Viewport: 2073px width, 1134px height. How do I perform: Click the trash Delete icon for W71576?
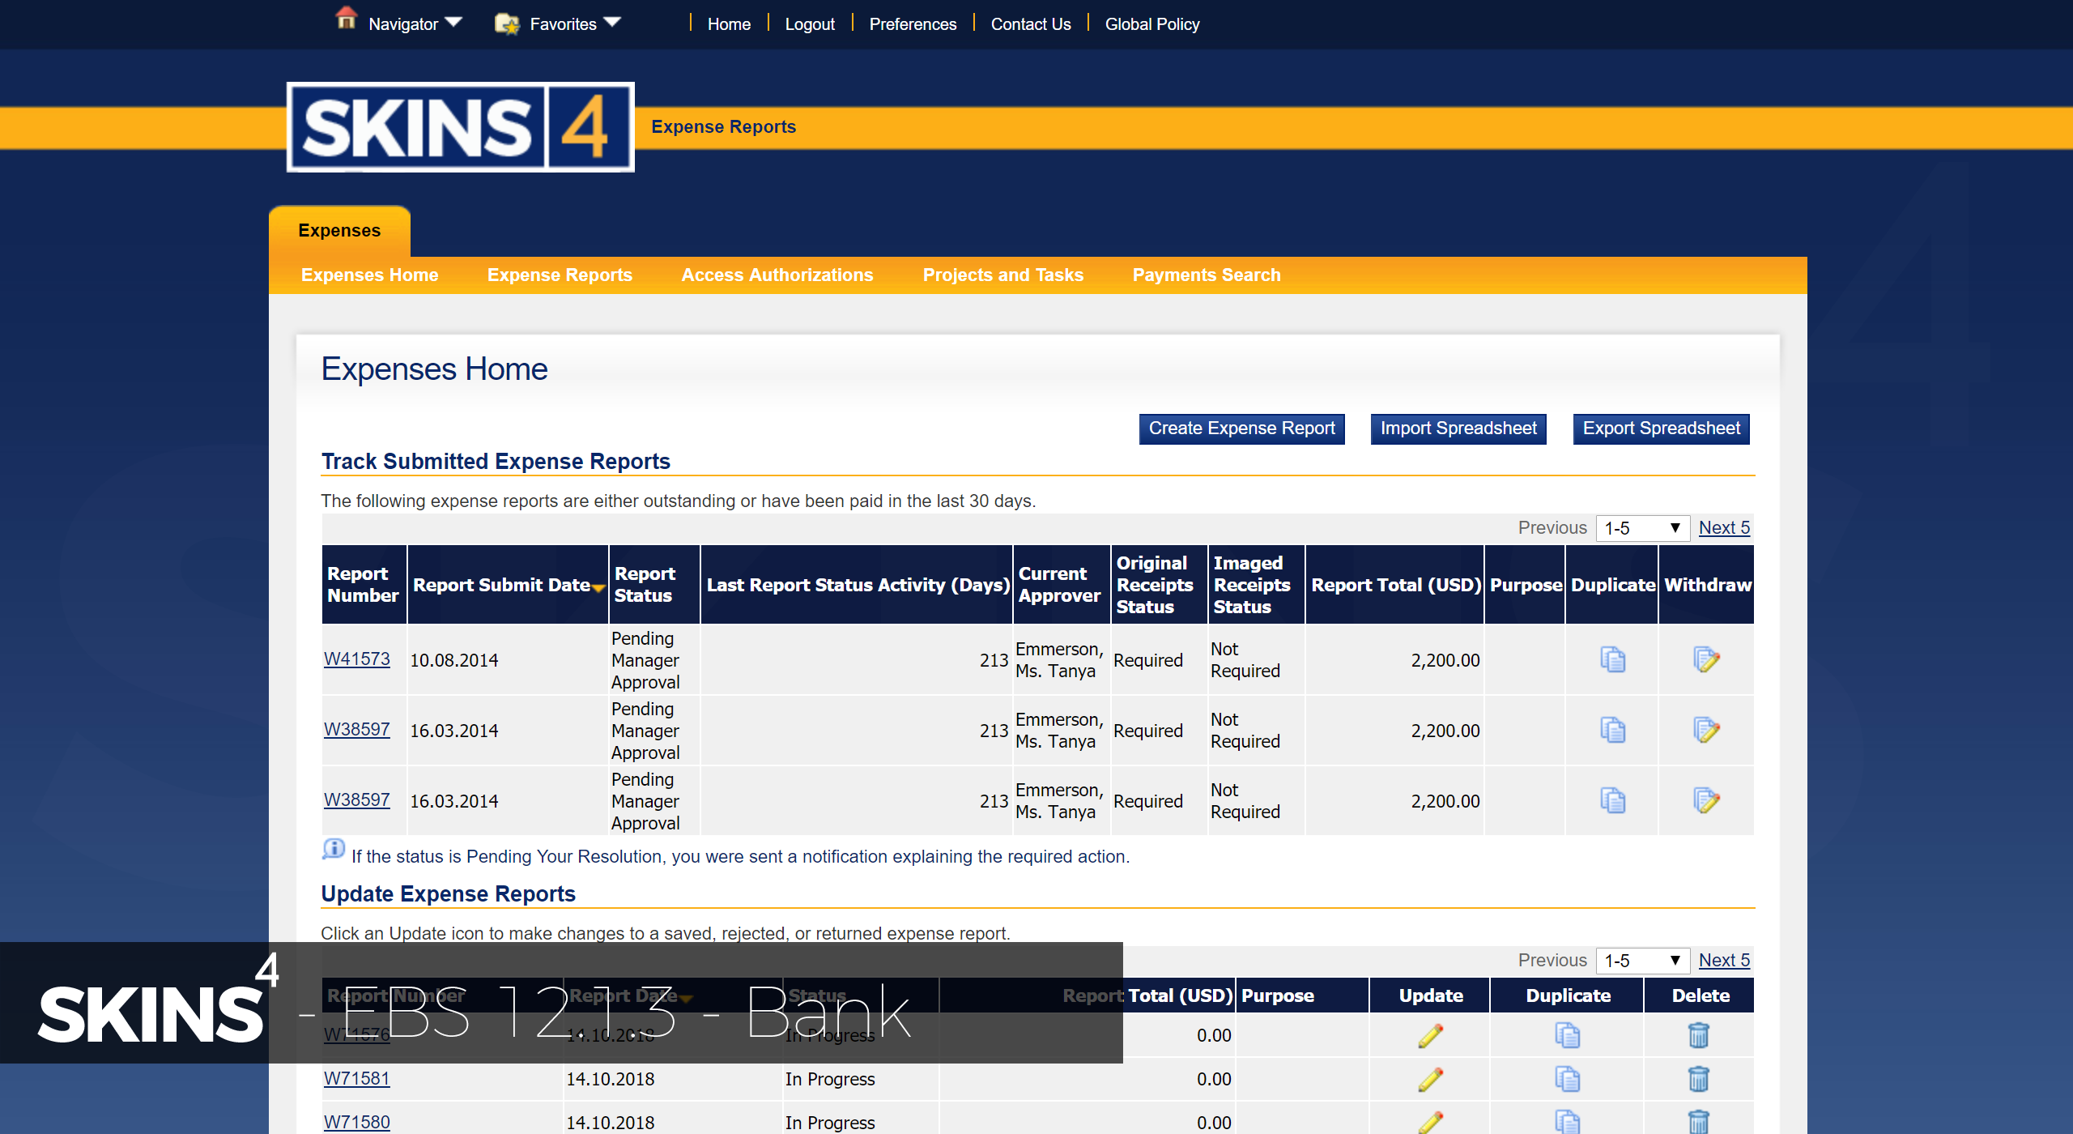(x=1698, y=1035)
